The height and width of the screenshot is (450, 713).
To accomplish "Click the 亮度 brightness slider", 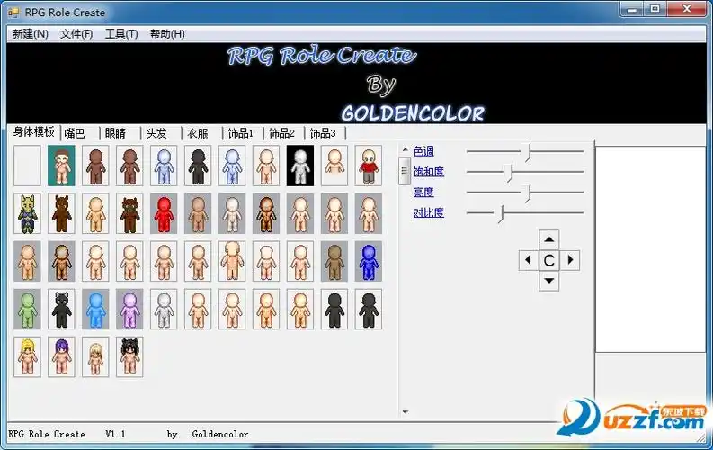I will point(525,193).
